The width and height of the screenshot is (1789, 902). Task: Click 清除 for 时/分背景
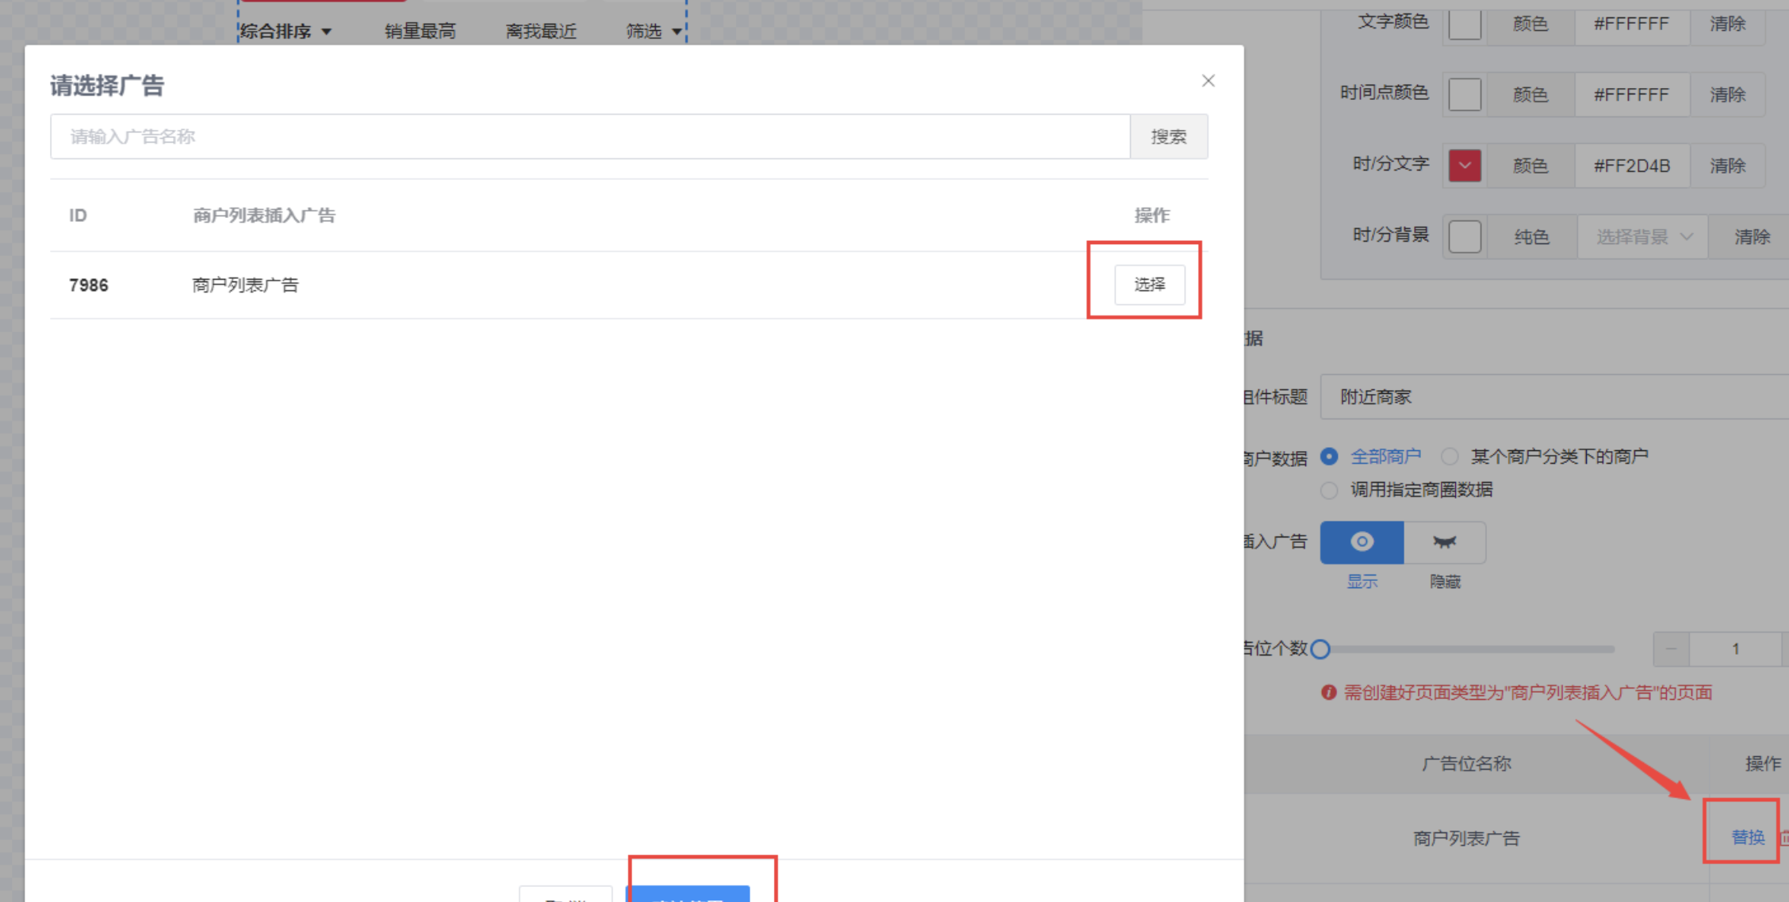tap(1751, 236)
